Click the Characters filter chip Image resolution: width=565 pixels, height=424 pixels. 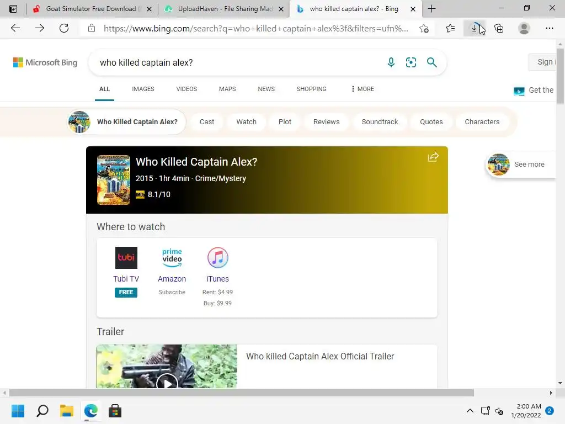(x=482, y=122)
